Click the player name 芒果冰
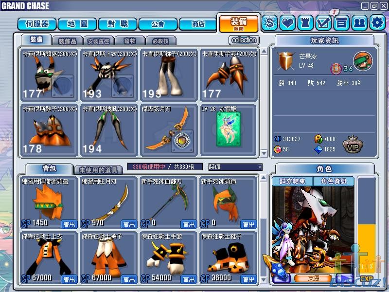 click(308, 56)
